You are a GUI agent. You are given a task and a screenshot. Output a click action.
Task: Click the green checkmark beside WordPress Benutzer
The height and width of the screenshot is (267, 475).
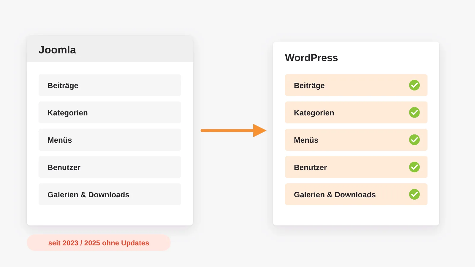tap(414, 167)
